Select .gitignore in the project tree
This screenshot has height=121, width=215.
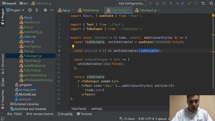(24, 85)
